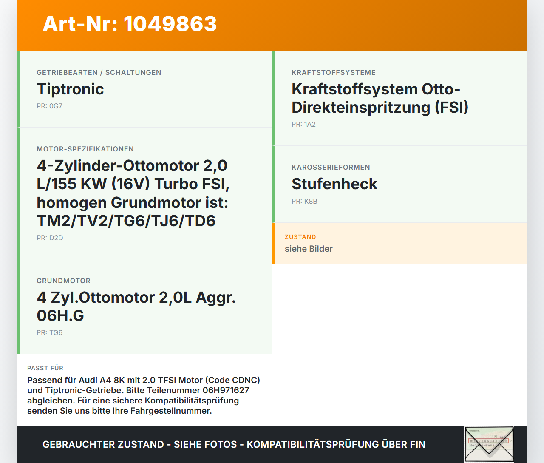Click the Art-Nr: 1049863 heading
This screenshot has height=463, width=544.
click(x=130, y=24)
